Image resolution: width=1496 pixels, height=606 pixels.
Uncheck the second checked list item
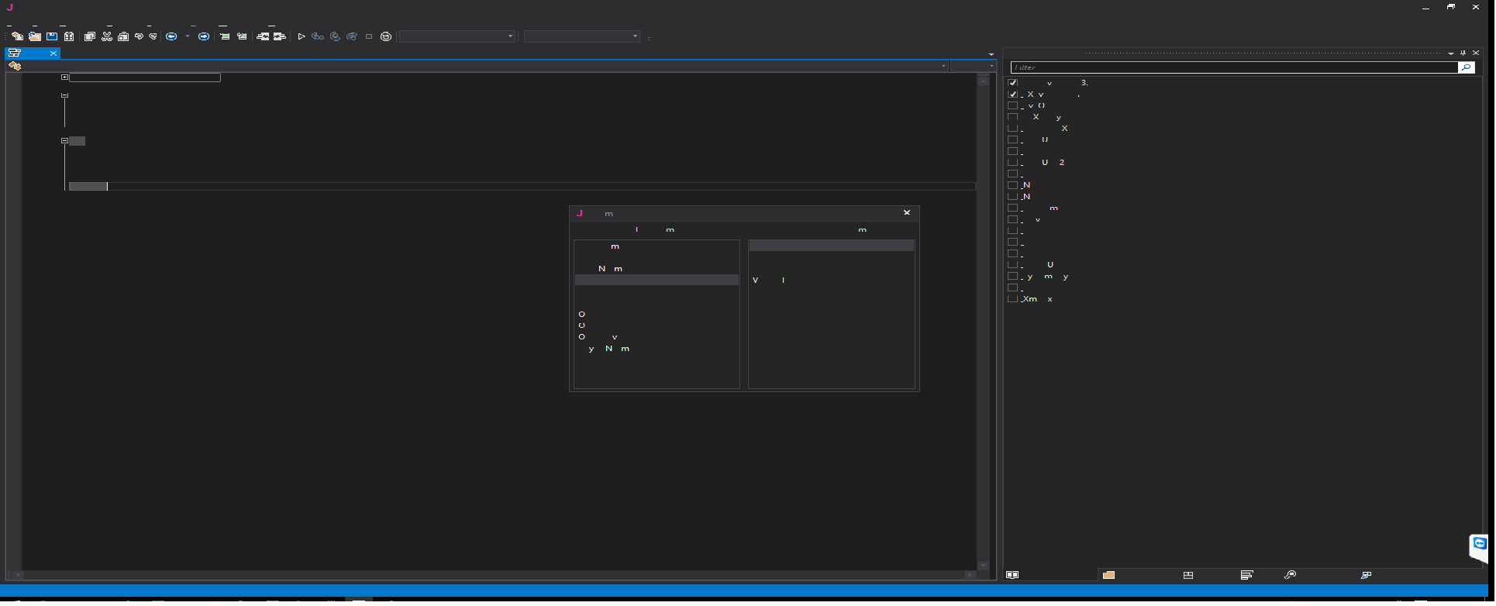[1012, 95]
